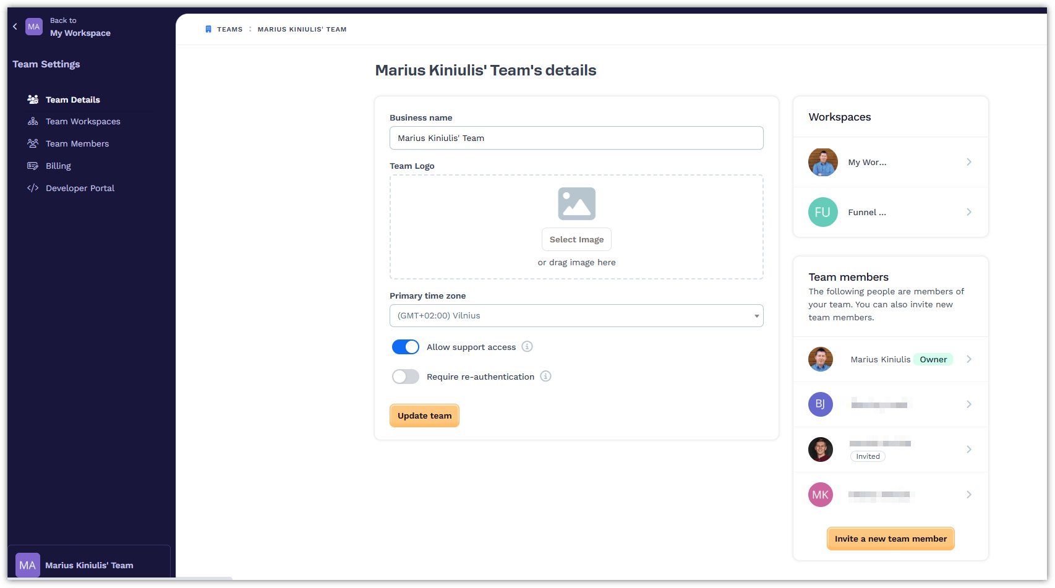Enable the Require re-authentication toggle
Viewport: 1055px width, 588px height.
(x=406, y=377)
